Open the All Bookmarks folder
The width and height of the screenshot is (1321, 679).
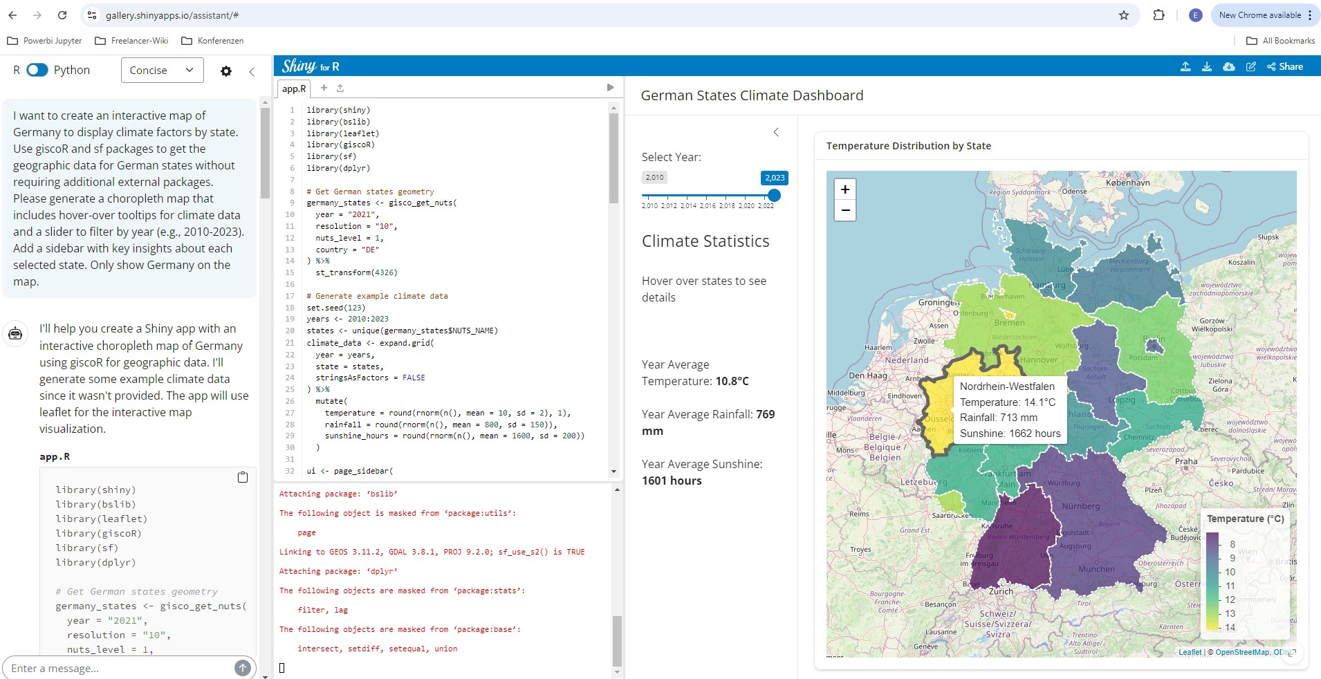pyautogui.click(x=1280, y=41)
